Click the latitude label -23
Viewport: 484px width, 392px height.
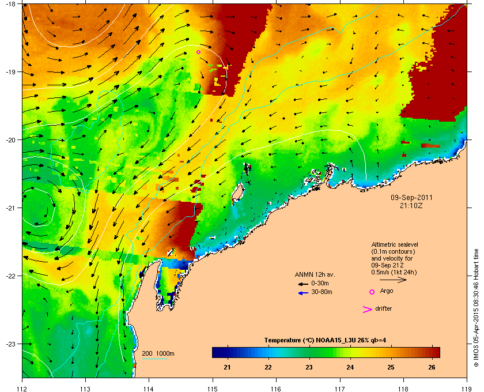tap(10, 344)
